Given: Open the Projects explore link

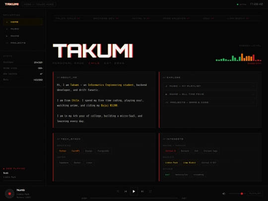Looking at the screenshot, I should [x=210, y=102].
